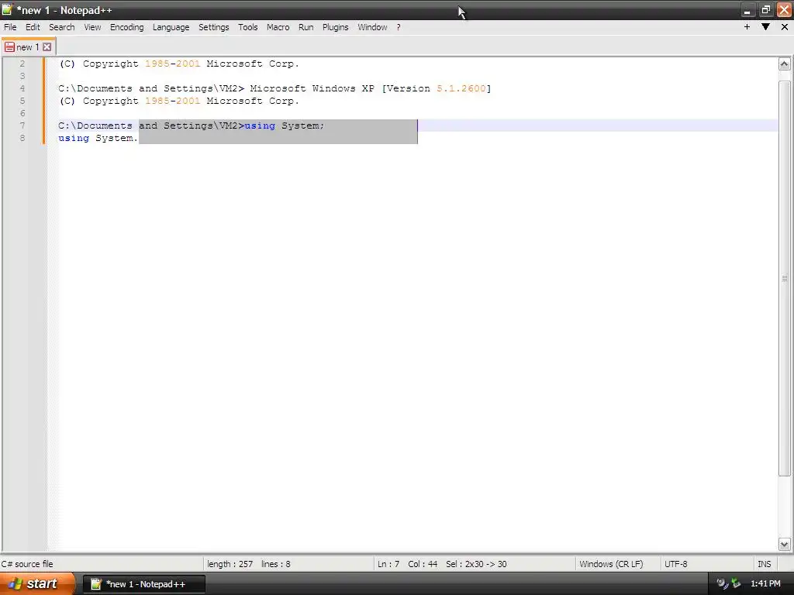
Task: Open the Search menu
Action: tap(62, 27)
